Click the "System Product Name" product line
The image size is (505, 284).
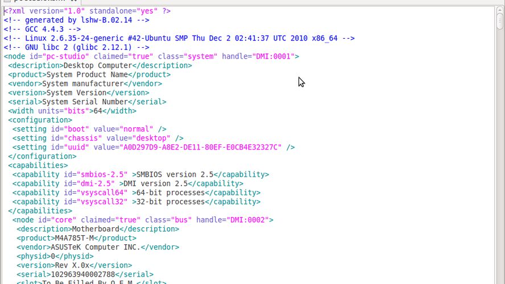(89, 74)
